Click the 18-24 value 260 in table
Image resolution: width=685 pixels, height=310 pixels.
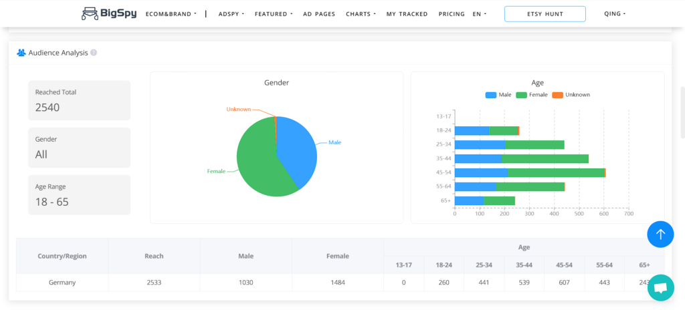[x=444, y=283]
